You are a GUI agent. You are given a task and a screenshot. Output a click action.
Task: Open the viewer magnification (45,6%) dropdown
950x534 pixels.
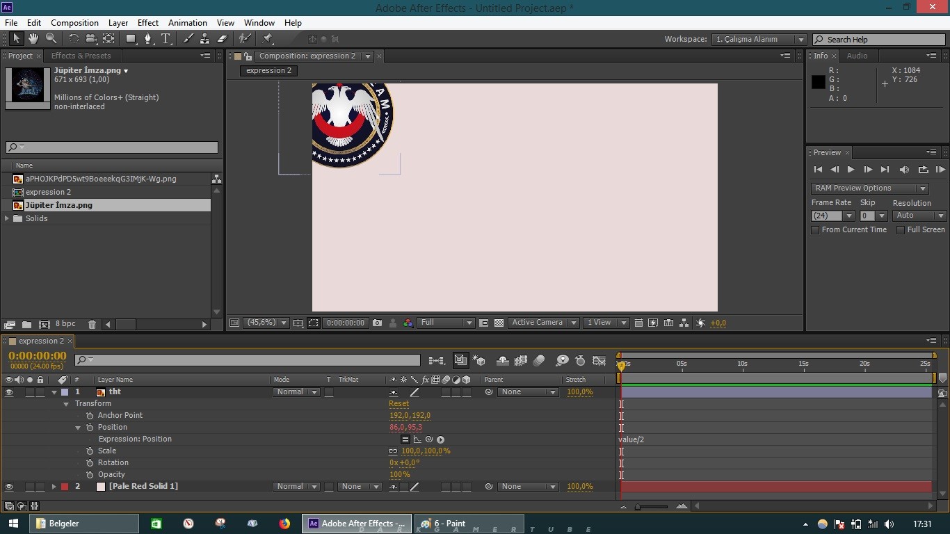pos(266,323)
